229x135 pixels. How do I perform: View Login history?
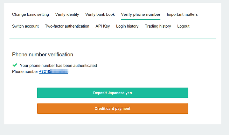127,26
